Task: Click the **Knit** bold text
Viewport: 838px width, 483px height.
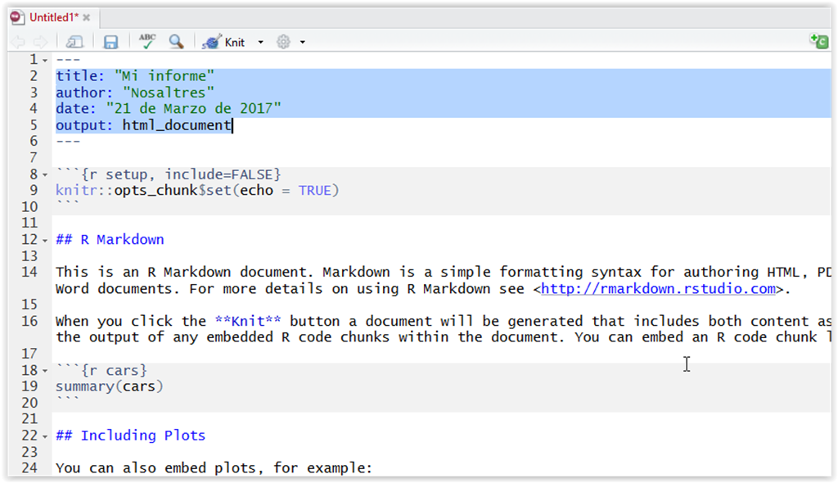Action: tap(248, 321)
